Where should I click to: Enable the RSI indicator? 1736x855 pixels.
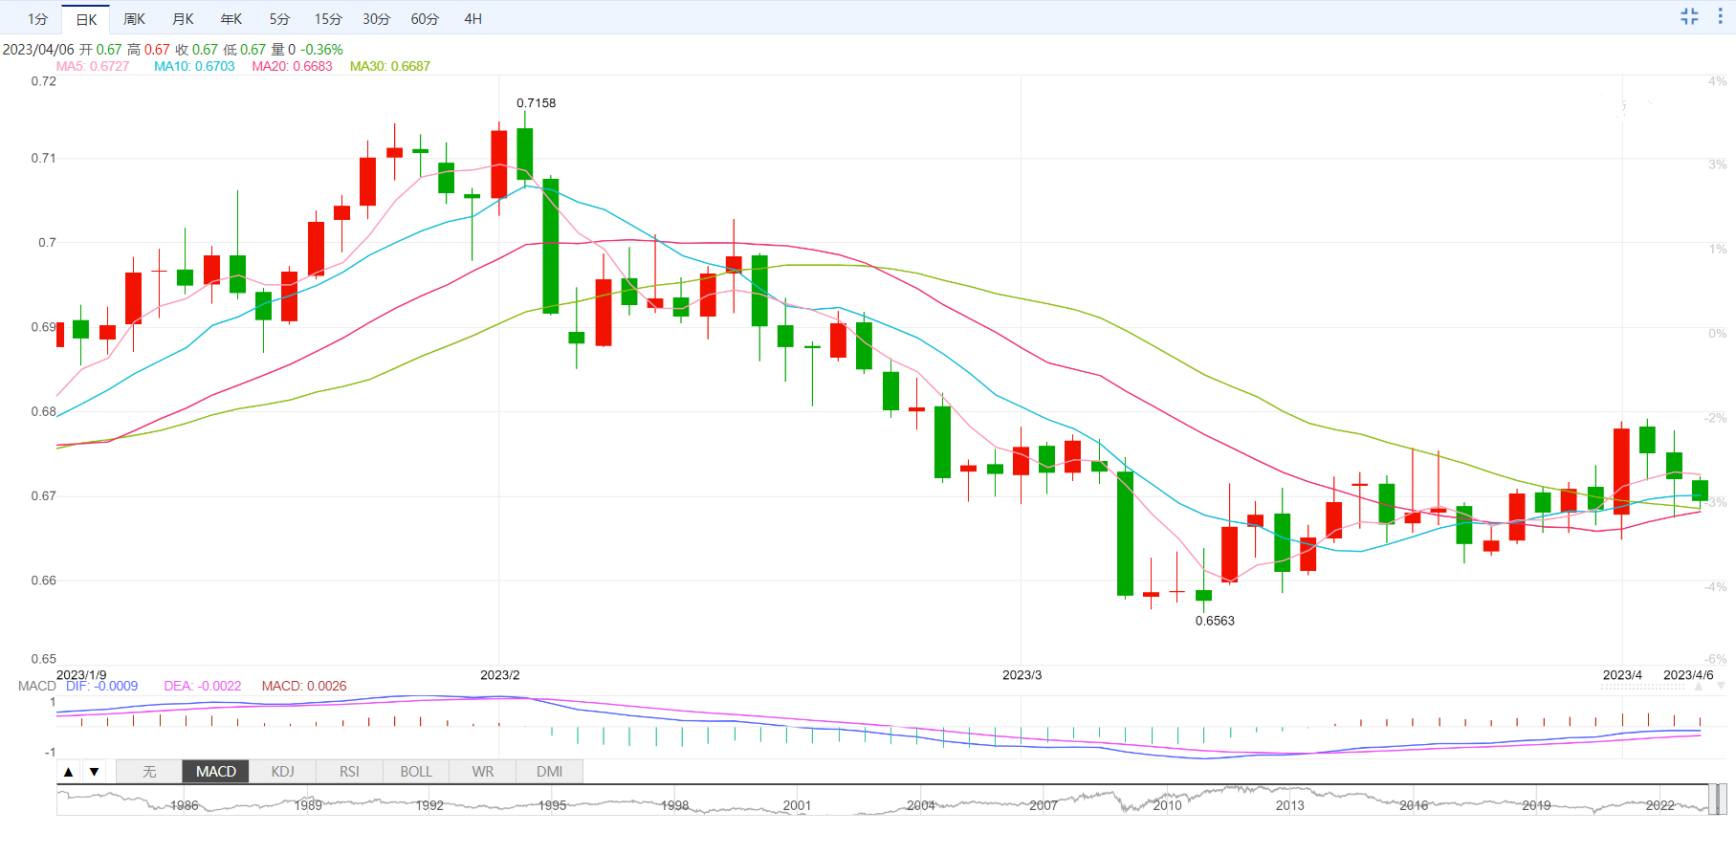[x=349, y=772]
